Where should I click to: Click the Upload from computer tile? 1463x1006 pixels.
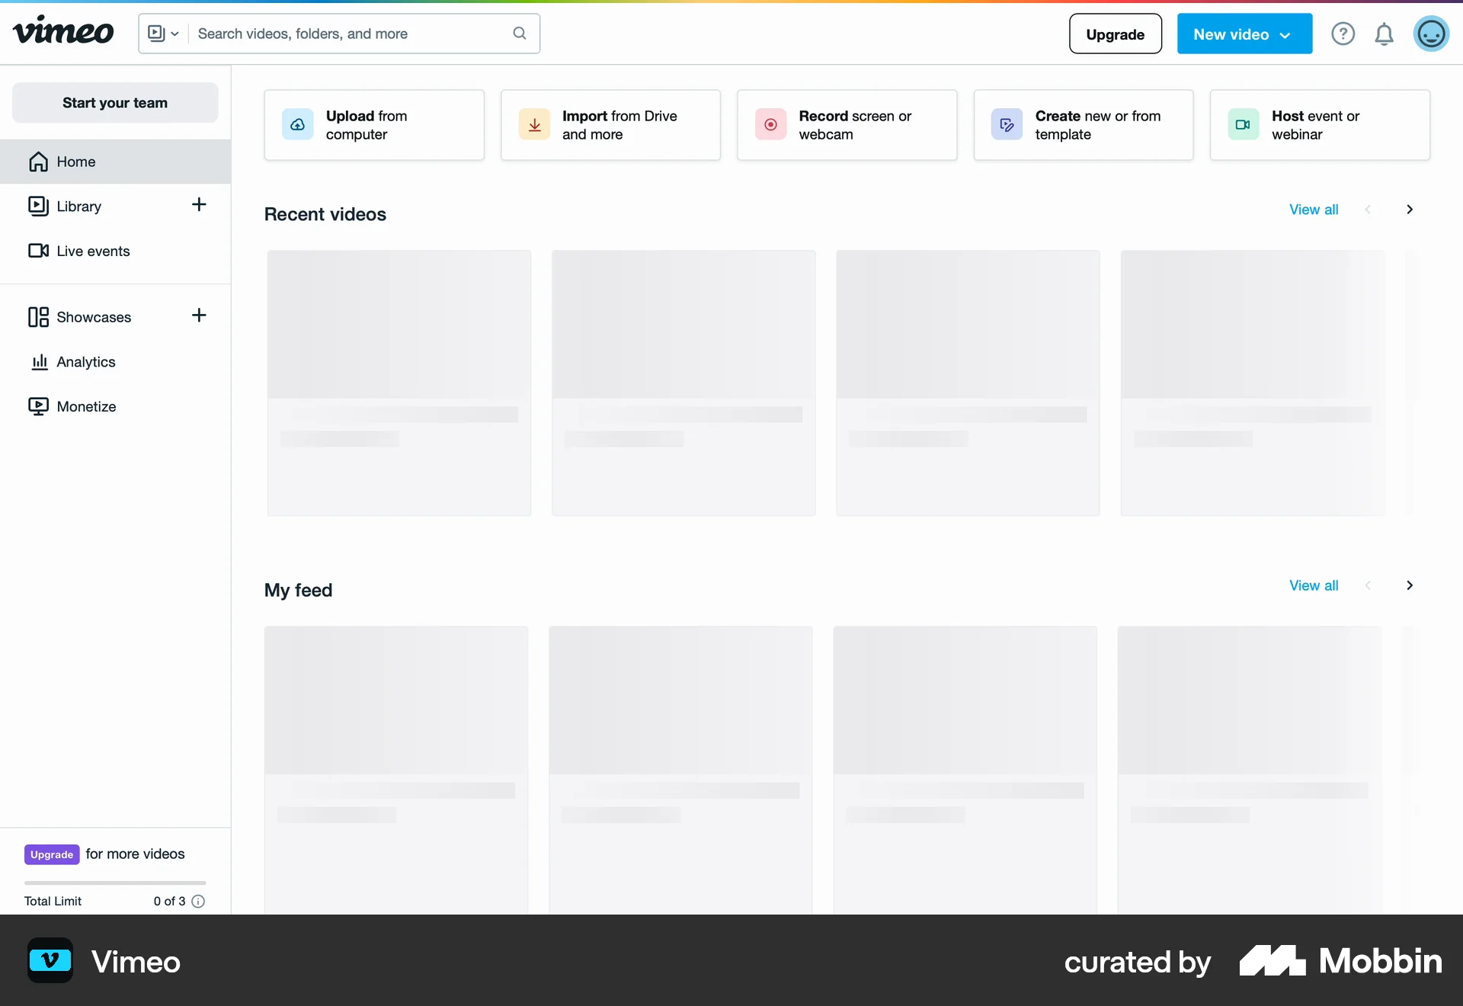[x=374, y=125]
